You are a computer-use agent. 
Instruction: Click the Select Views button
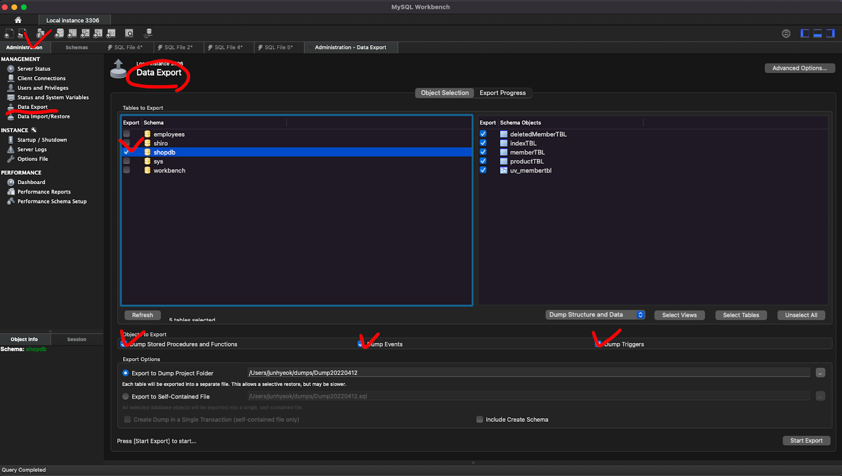[679, 315]
